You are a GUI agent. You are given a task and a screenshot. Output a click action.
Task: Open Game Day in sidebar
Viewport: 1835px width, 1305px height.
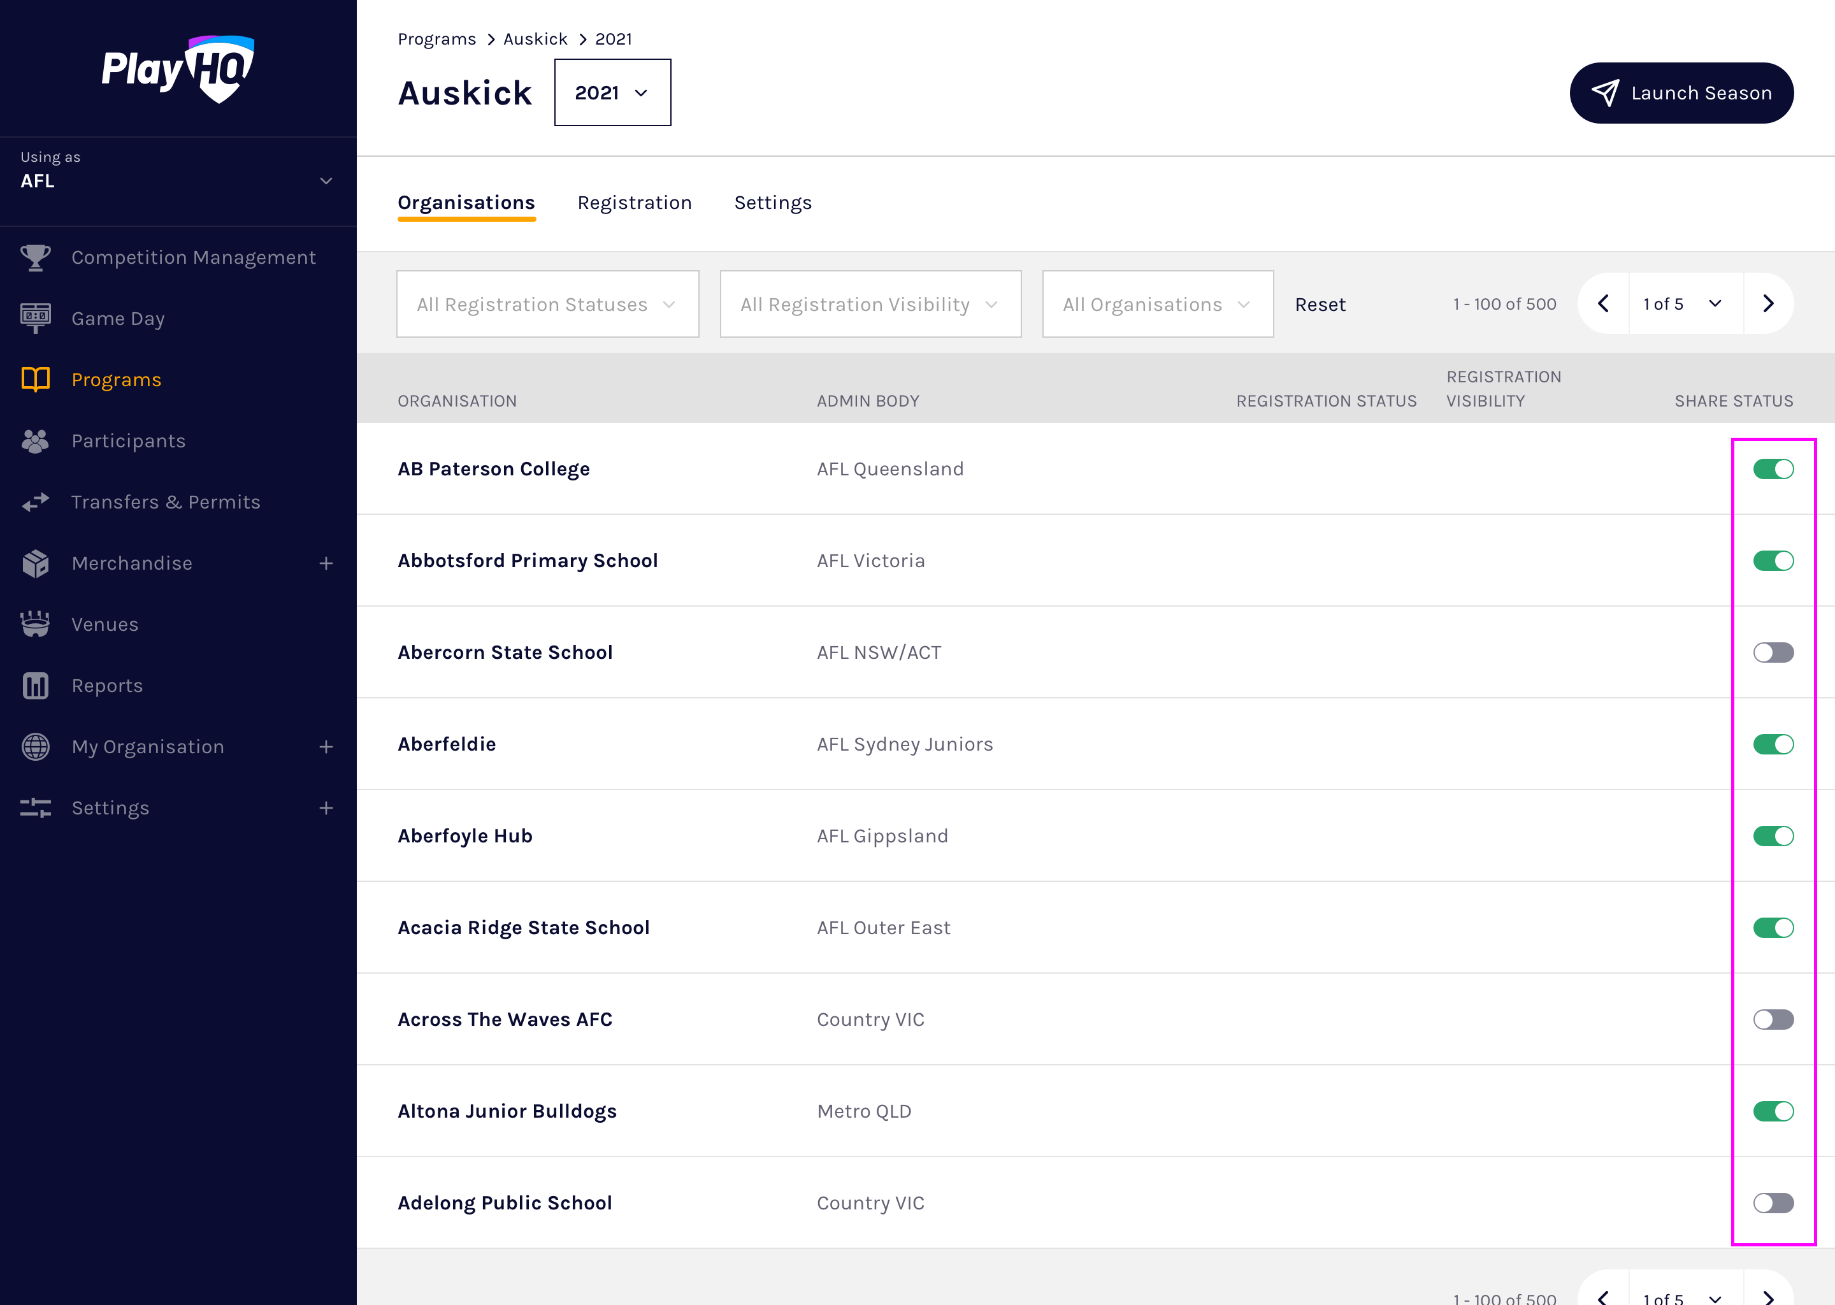pos(178,318)
